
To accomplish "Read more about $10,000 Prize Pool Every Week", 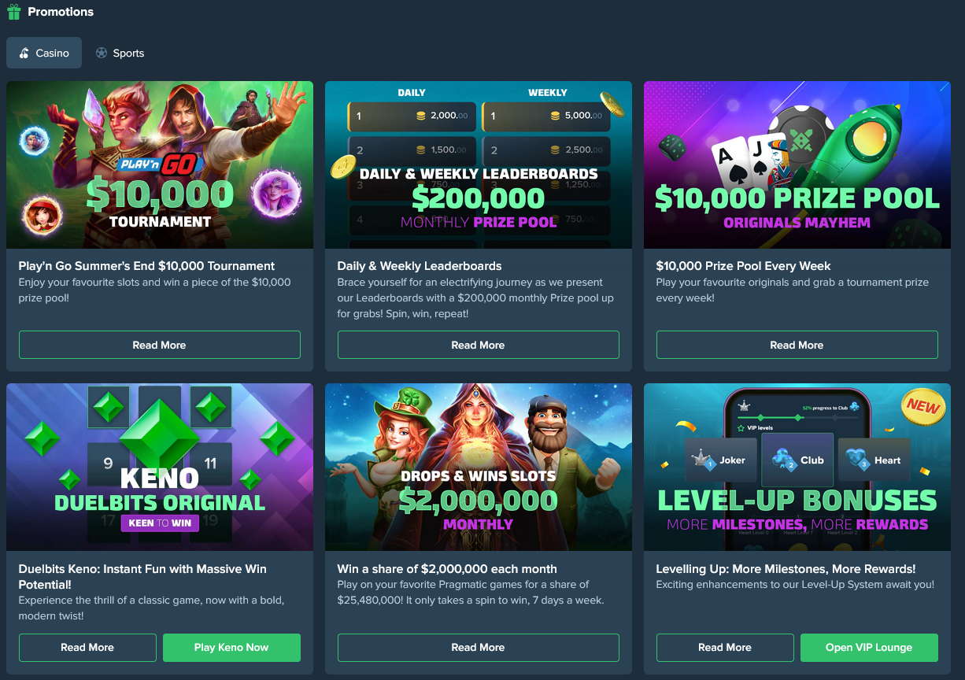I will click(797, 345).
